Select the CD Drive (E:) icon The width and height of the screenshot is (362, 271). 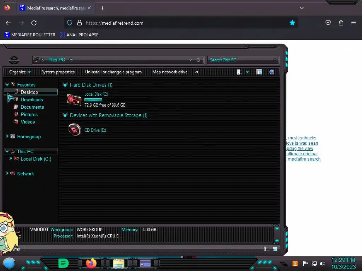click(x=75, y=130)
